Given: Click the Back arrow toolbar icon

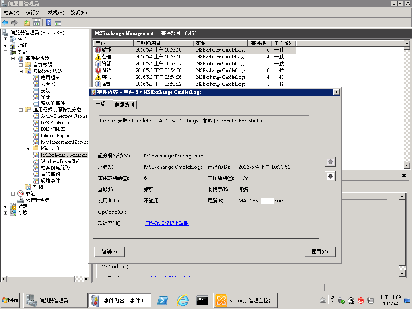Looking at the screenshot, I should [x=6, y=23].
